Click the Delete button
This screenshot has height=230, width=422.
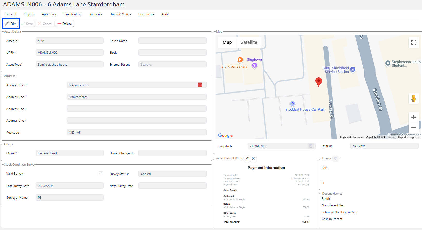tap(65, 24)
